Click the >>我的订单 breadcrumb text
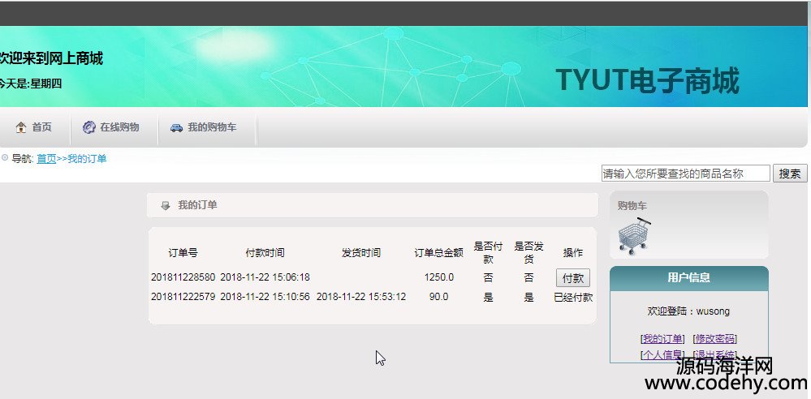The height and width of the screenshot is (399, 811). coord(82,159)
